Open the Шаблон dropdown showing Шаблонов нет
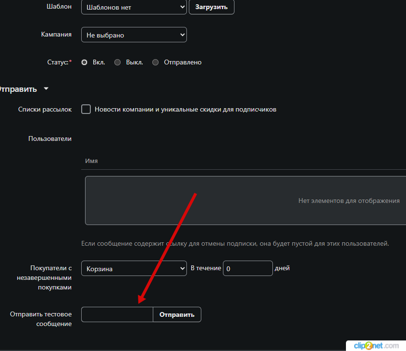The width and height of the screenshot is (406, 351). (134, 7)
